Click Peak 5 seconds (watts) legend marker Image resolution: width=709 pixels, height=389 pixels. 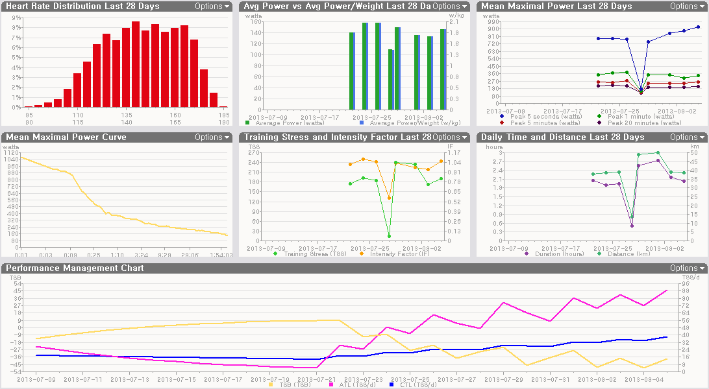(x=502, y=117)
